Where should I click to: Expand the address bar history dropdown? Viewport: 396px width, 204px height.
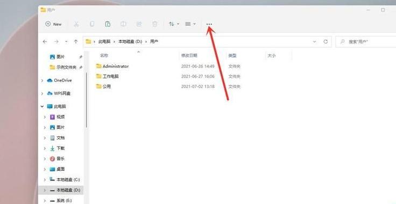[314, 41]
